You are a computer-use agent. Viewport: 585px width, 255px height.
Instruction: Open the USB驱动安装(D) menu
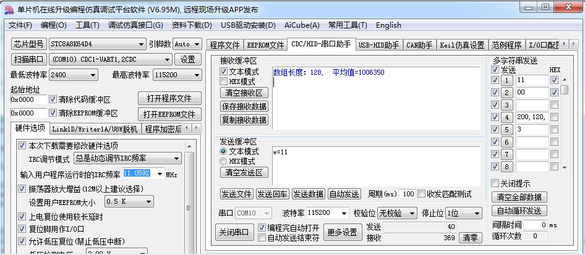pos(248,25)
